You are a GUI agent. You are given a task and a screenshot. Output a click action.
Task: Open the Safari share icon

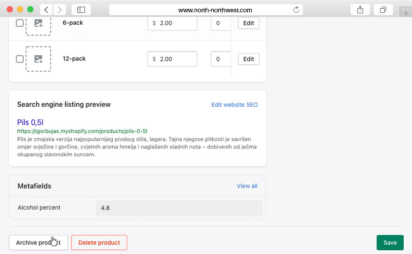point(360,10)
